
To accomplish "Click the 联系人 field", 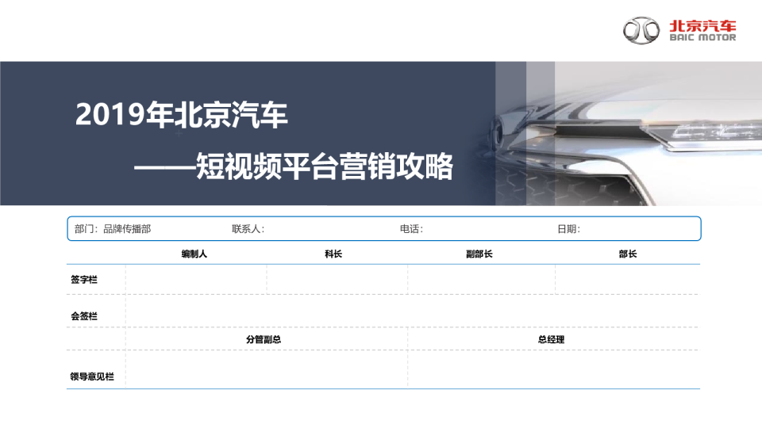I will [x=248, y=229].
